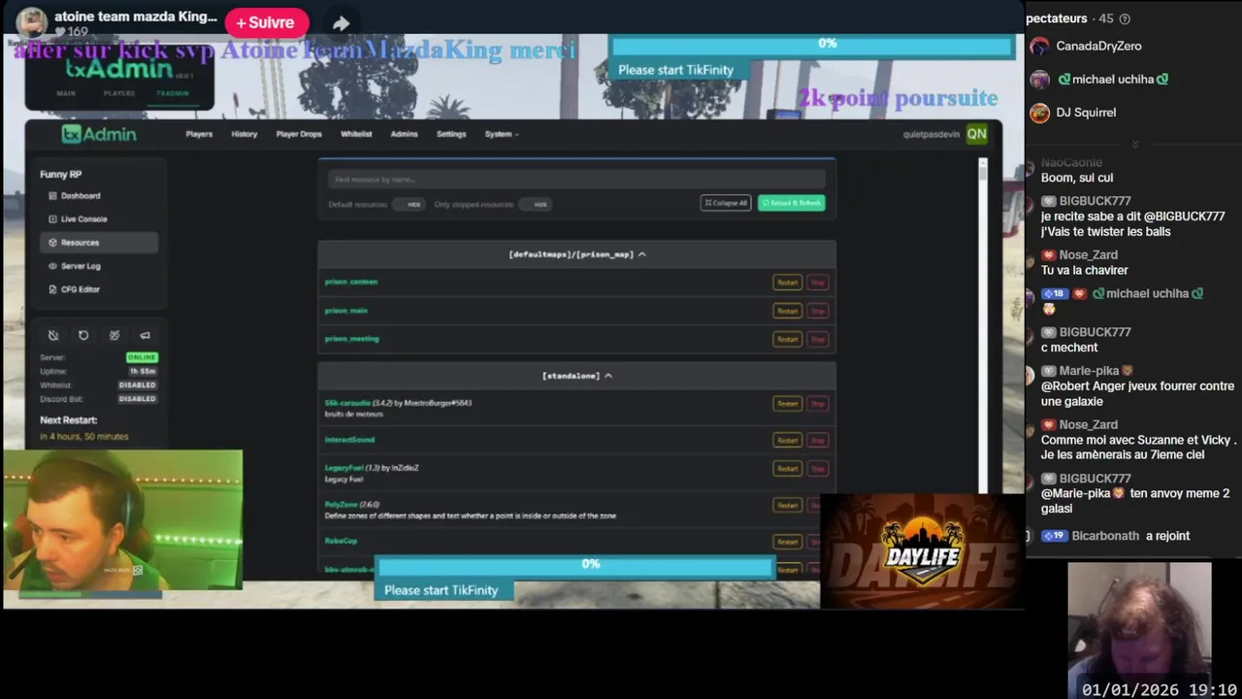Restart the LegacyFuel resource
The image size is (1242, 699).
(x=787, y=469)
